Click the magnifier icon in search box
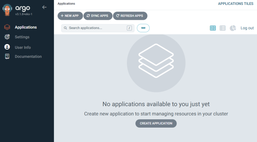 point(65,28)
